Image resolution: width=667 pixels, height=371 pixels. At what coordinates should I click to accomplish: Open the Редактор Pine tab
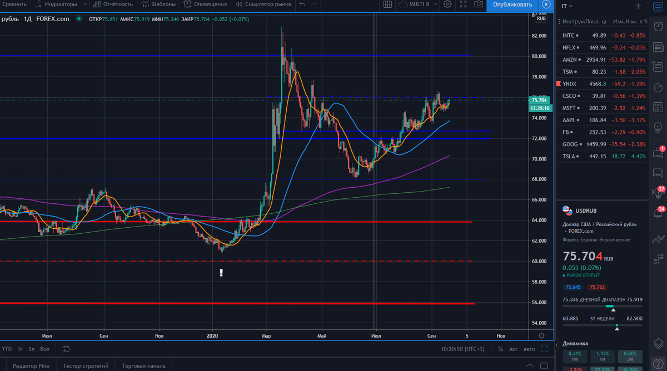[x=31, y=365]
